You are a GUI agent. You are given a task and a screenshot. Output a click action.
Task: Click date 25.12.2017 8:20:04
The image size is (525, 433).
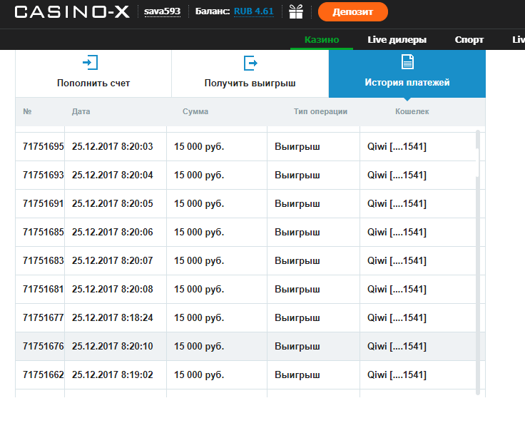[x=113, y=175]
